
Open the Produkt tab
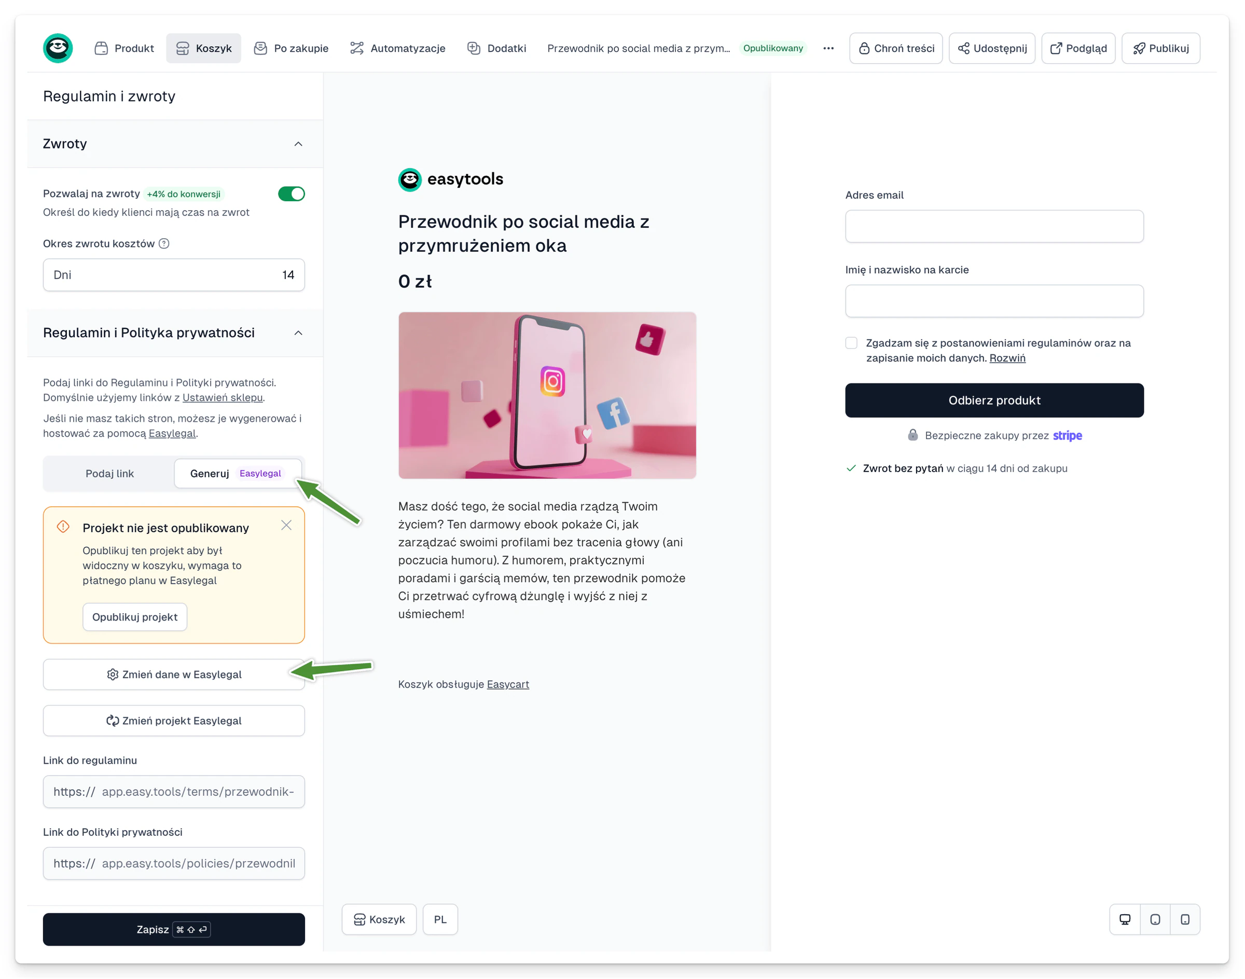coord(124,48)
